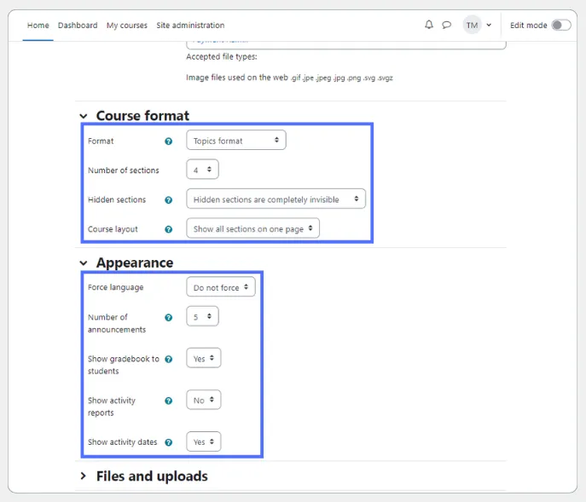586x502 pixels.
Task: Open the user menu arrow beside TM
Action: click(x=489, y=25)
